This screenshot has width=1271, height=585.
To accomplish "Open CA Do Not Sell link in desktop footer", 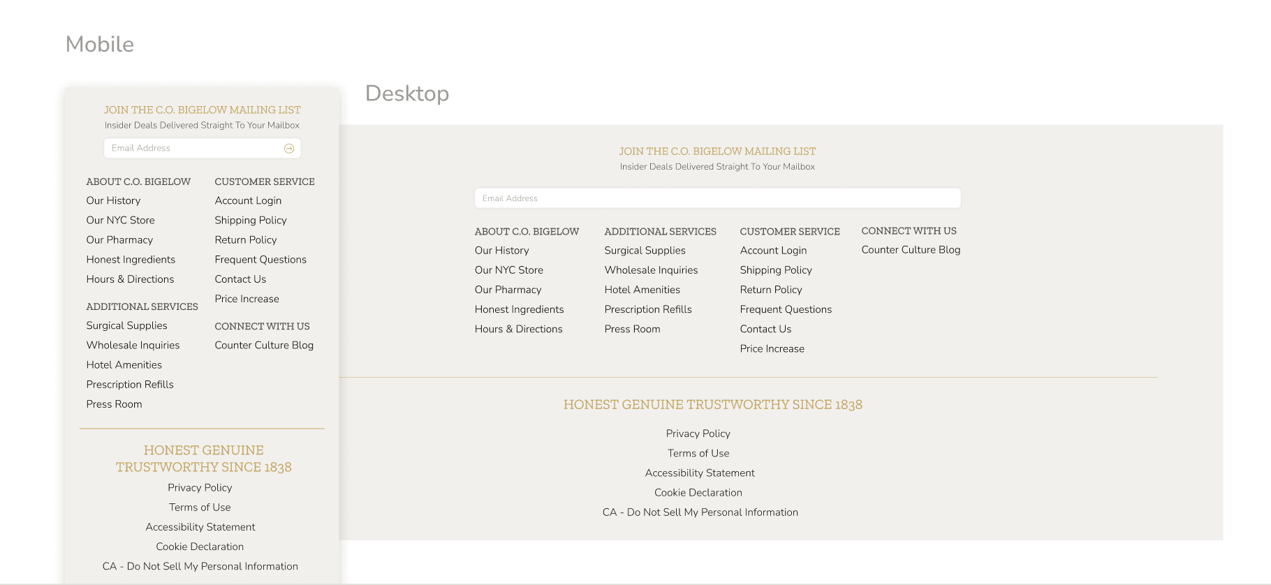I will click(700, 511).
